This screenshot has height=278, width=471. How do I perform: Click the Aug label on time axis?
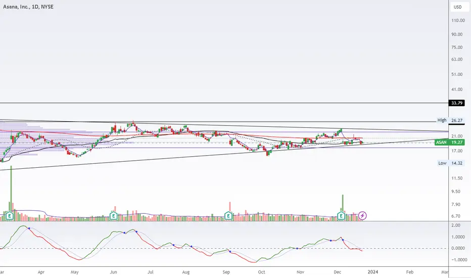point(186,272)
